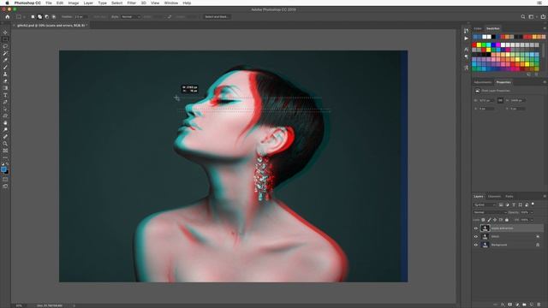Select the Magic Wand tool

point(5,53)
